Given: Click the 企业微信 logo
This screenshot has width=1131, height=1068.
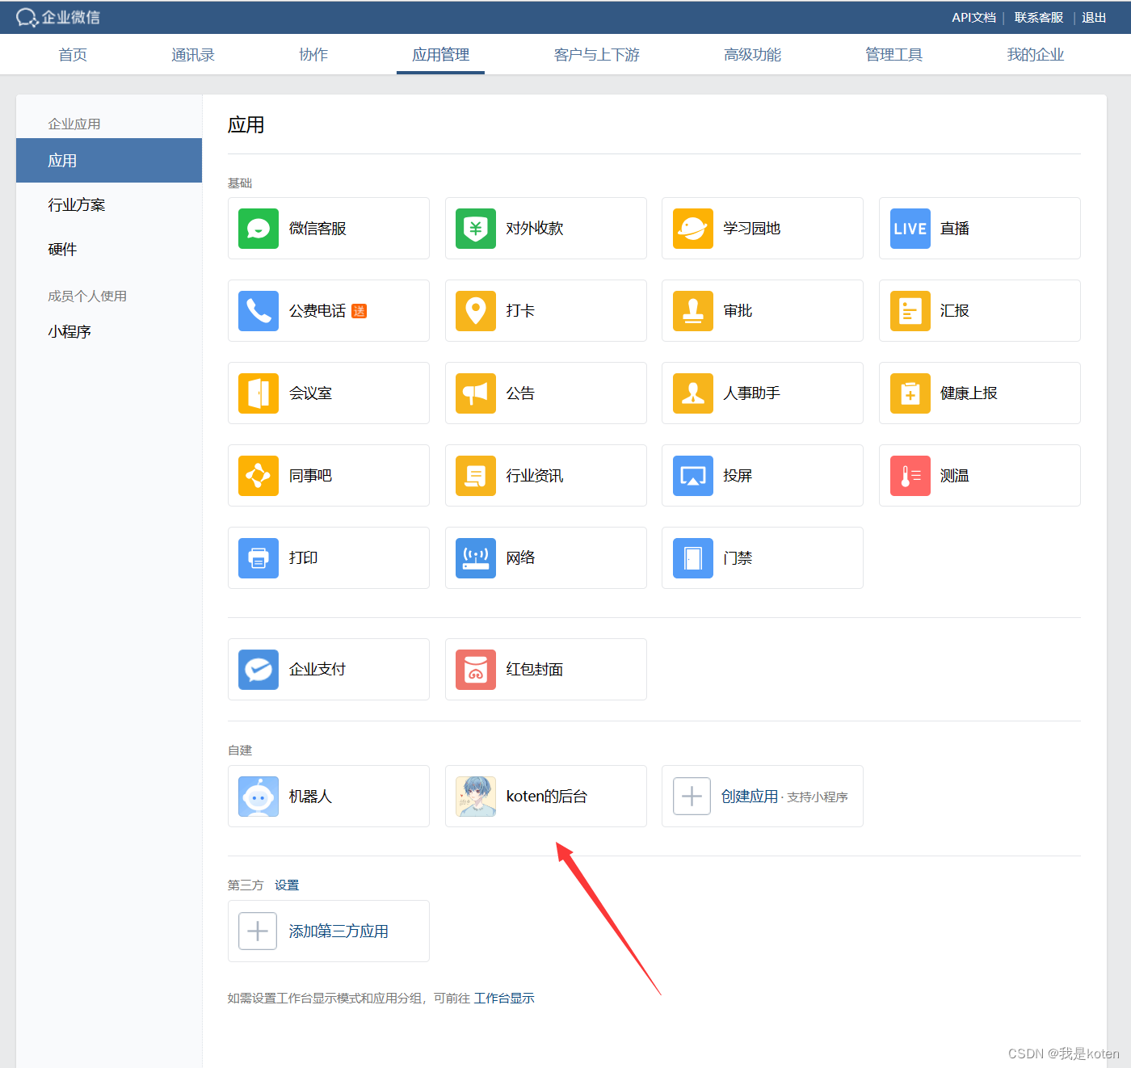Looking at the screenshot, I should 58,17.
